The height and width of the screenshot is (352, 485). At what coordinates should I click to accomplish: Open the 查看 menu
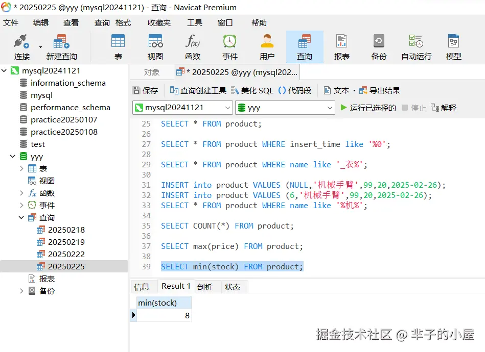[x=71, y=23]
